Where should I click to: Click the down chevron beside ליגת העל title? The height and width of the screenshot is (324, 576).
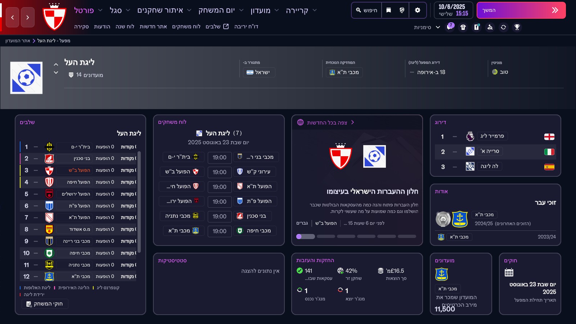pos(56,73)
